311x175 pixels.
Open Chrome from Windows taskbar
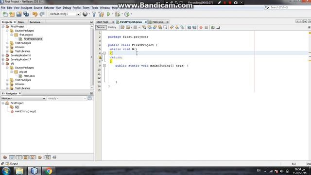click(48, 171)
